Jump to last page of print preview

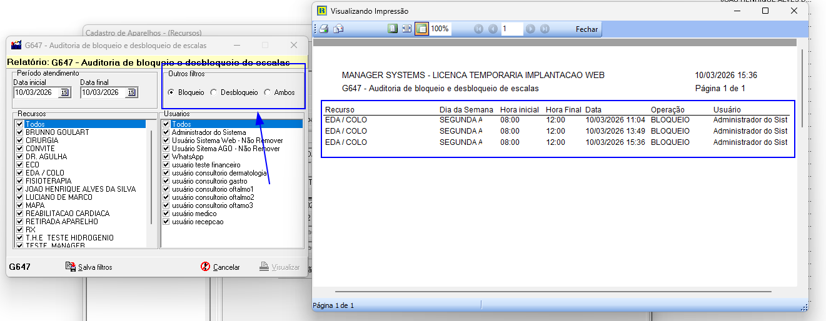(x=545, y=29)
